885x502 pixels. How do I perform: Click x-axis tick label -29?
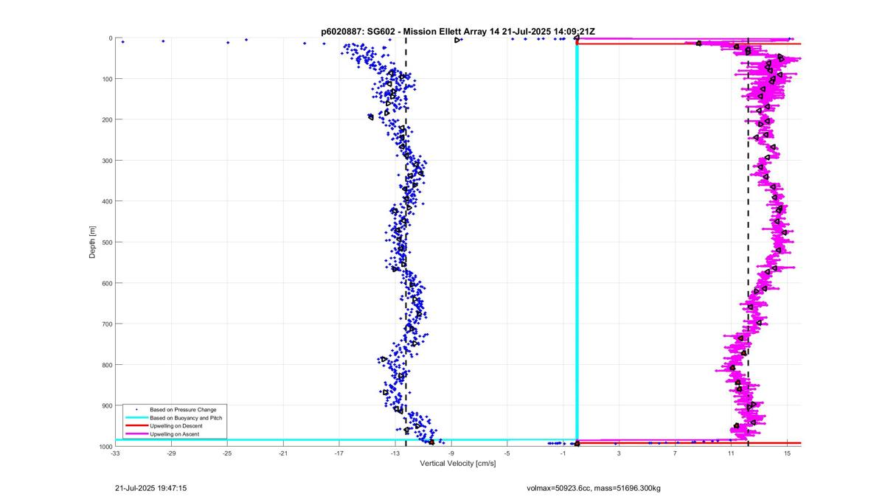[171, 453]
